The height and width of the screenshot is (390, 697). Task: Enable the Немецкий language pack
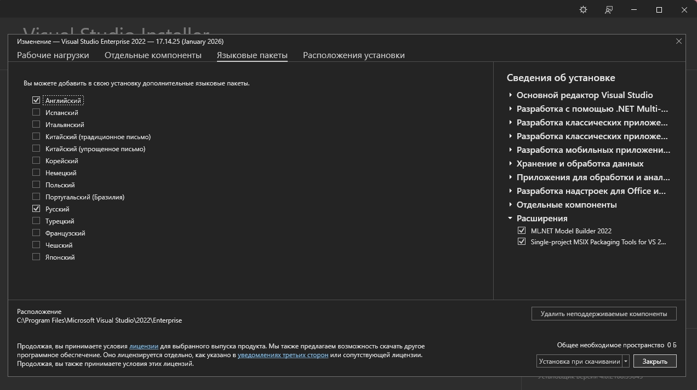(36, 173)
